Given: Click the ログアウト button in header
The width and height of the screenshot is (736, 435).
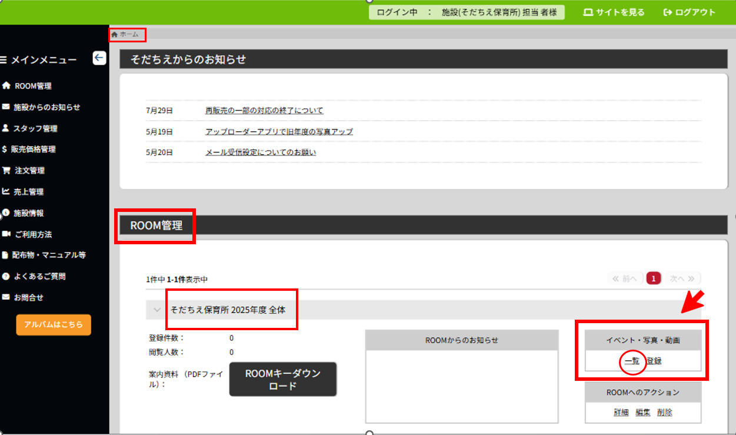Looking at the screenshot, I should (689, 12).
